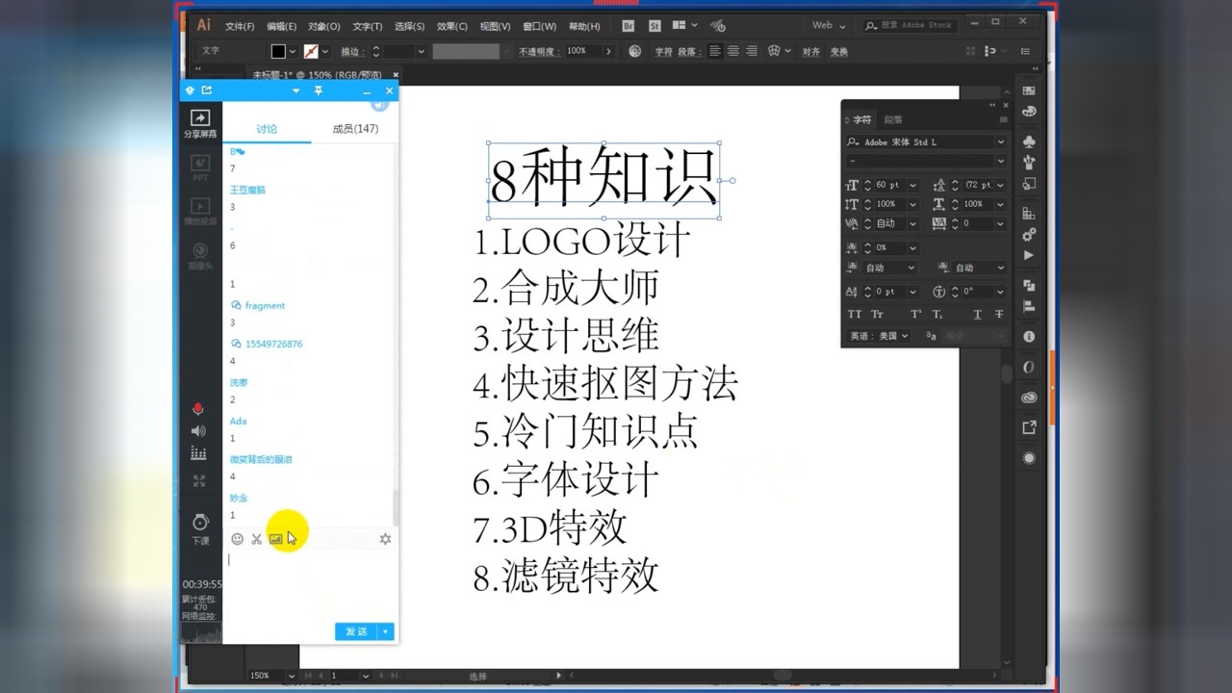Click the user name fragment in chat
This screenshot has height=693, width=1232.
tap(265, 305)
